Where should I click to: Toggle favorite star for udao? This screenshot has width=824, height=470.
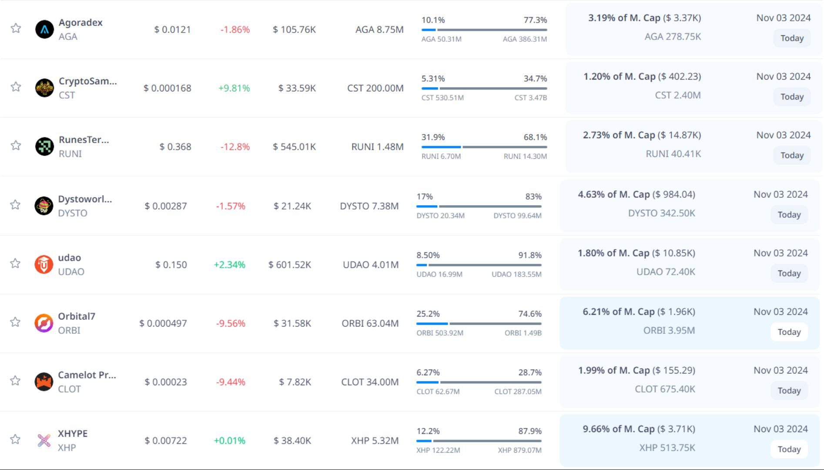point(16,263)
